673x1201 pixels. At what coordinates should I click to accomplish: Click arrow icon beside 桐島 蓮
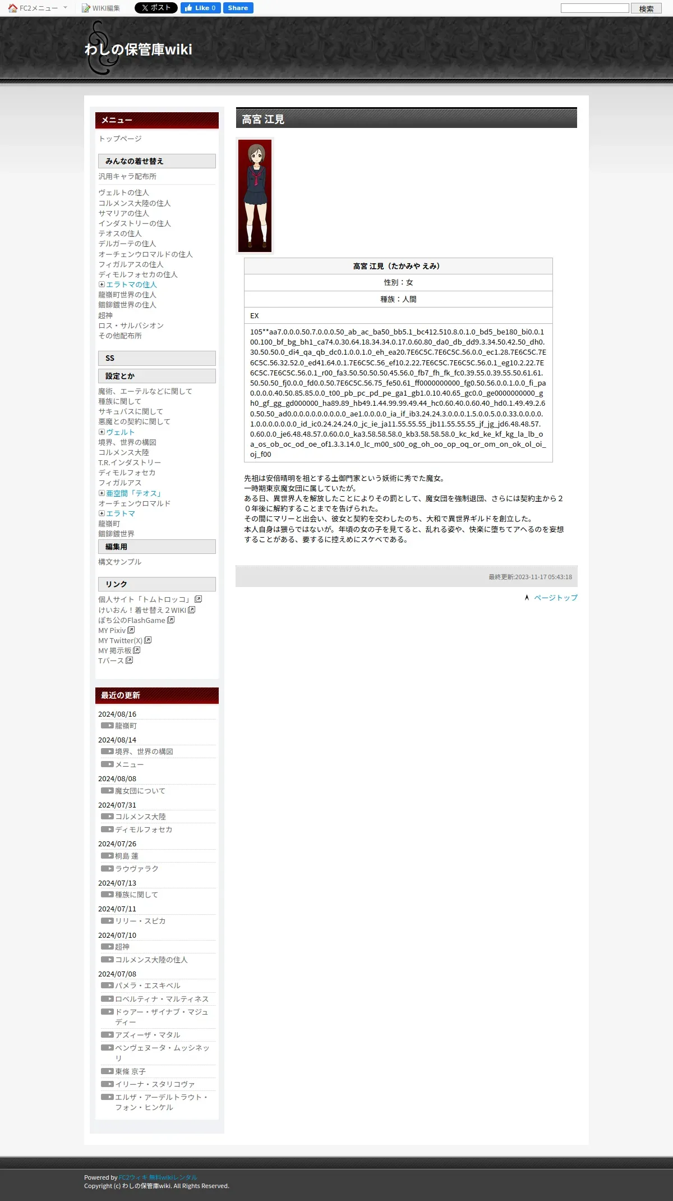tap(107, 856)
